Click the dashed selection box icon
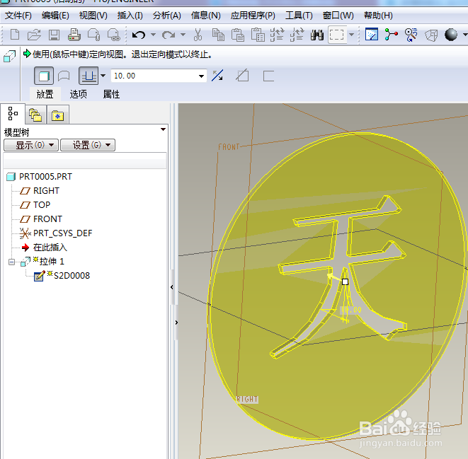This screenshot has width=468, height=459. (x=337, y=35)
